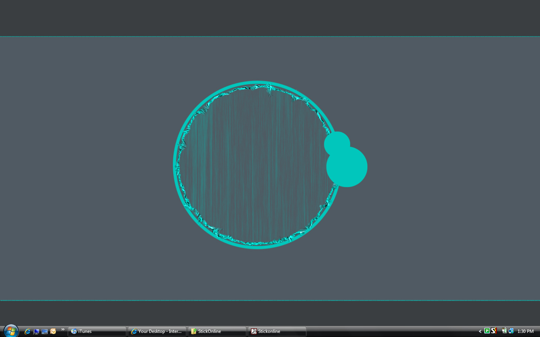
Task: Expand the Quick Launch overflow chevron
Action: pyautogui.click(x=63, y=330)
